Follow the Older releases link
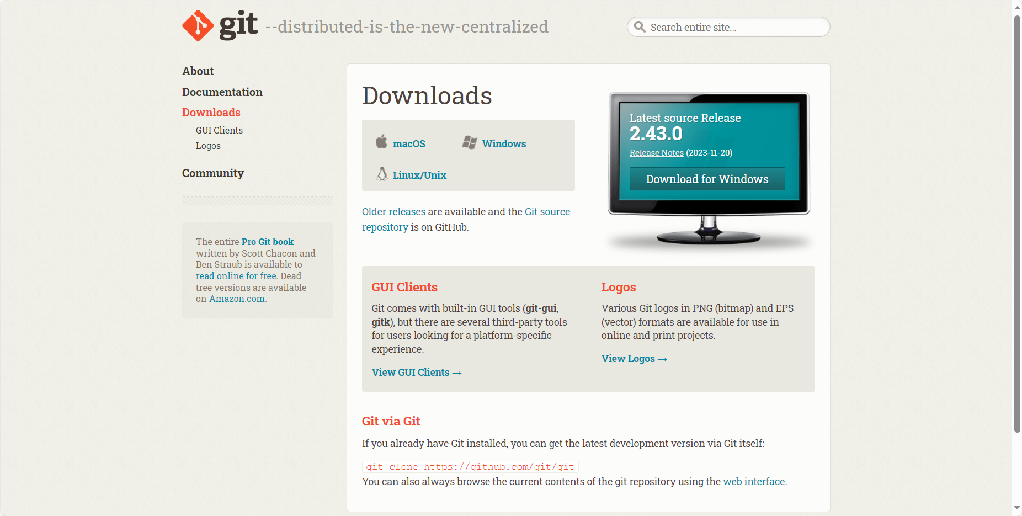This screenshot has width=1022, height=516. point(393,212)
